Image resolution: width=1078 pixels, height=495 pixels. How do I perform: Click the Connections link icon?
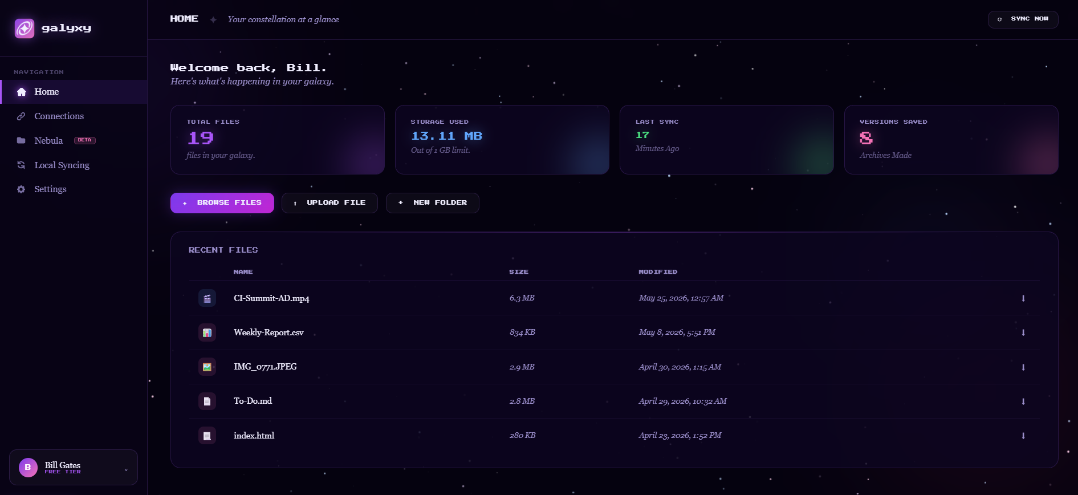pos(21,116)
